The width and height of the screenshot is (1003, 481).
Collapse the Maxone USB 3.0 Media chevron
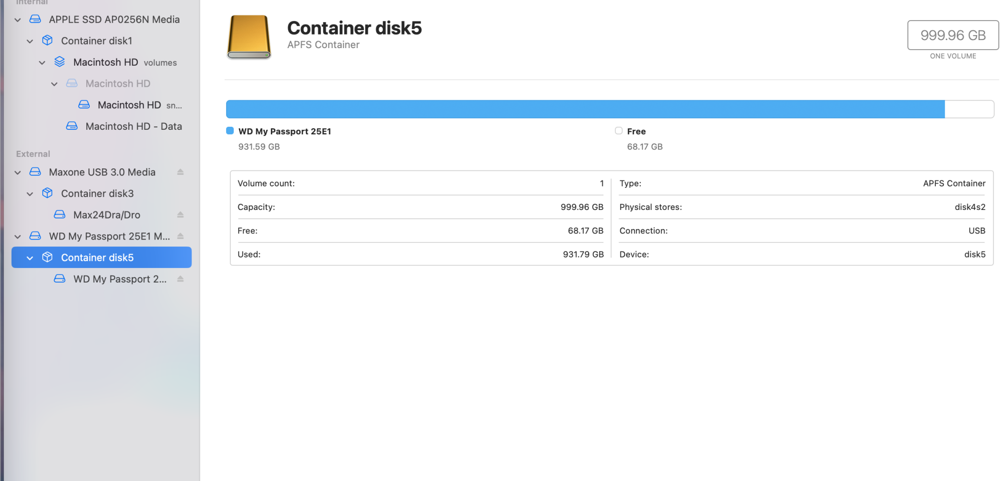click(x=18, y=172)
